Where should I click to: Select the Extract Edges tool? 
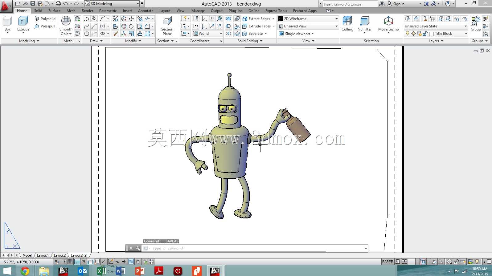[x=258, y=19]
